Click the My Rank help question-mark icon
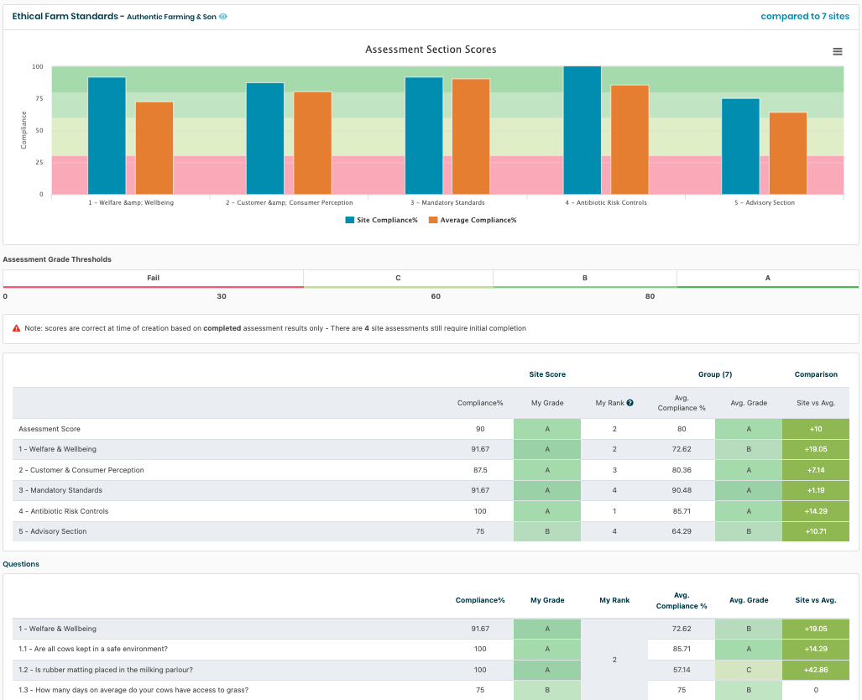Viewport: 862px width, 700px height. (630, 403)
